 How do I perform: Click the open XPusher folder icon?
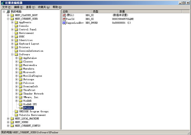(x=21, y=108)
